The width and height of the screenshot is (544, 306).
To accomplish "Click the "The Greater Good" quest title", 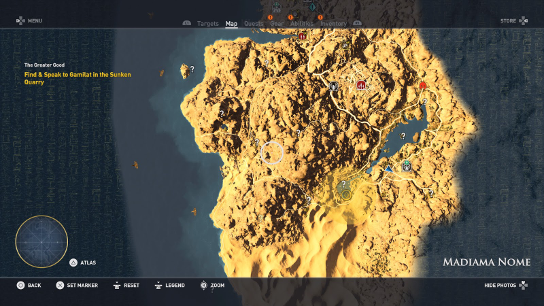I will pos(44,65).
